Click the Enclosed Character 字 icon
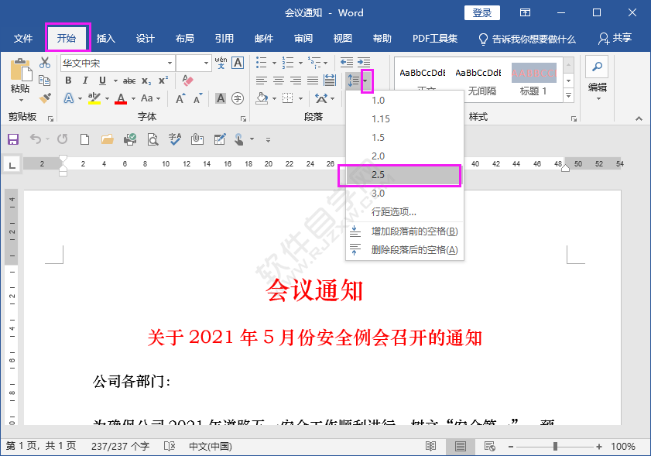 [238, 98]
